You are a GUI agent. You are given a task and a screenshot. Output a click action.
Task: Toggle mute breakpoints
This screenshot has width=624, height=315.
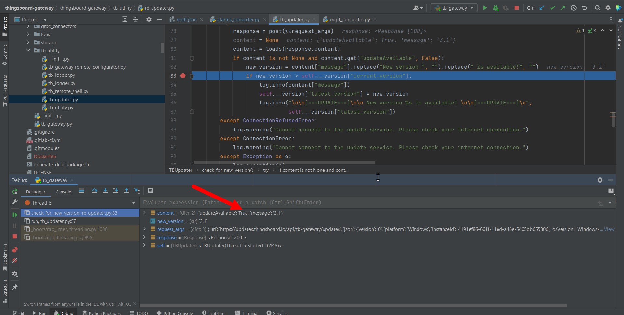point(15,260)
